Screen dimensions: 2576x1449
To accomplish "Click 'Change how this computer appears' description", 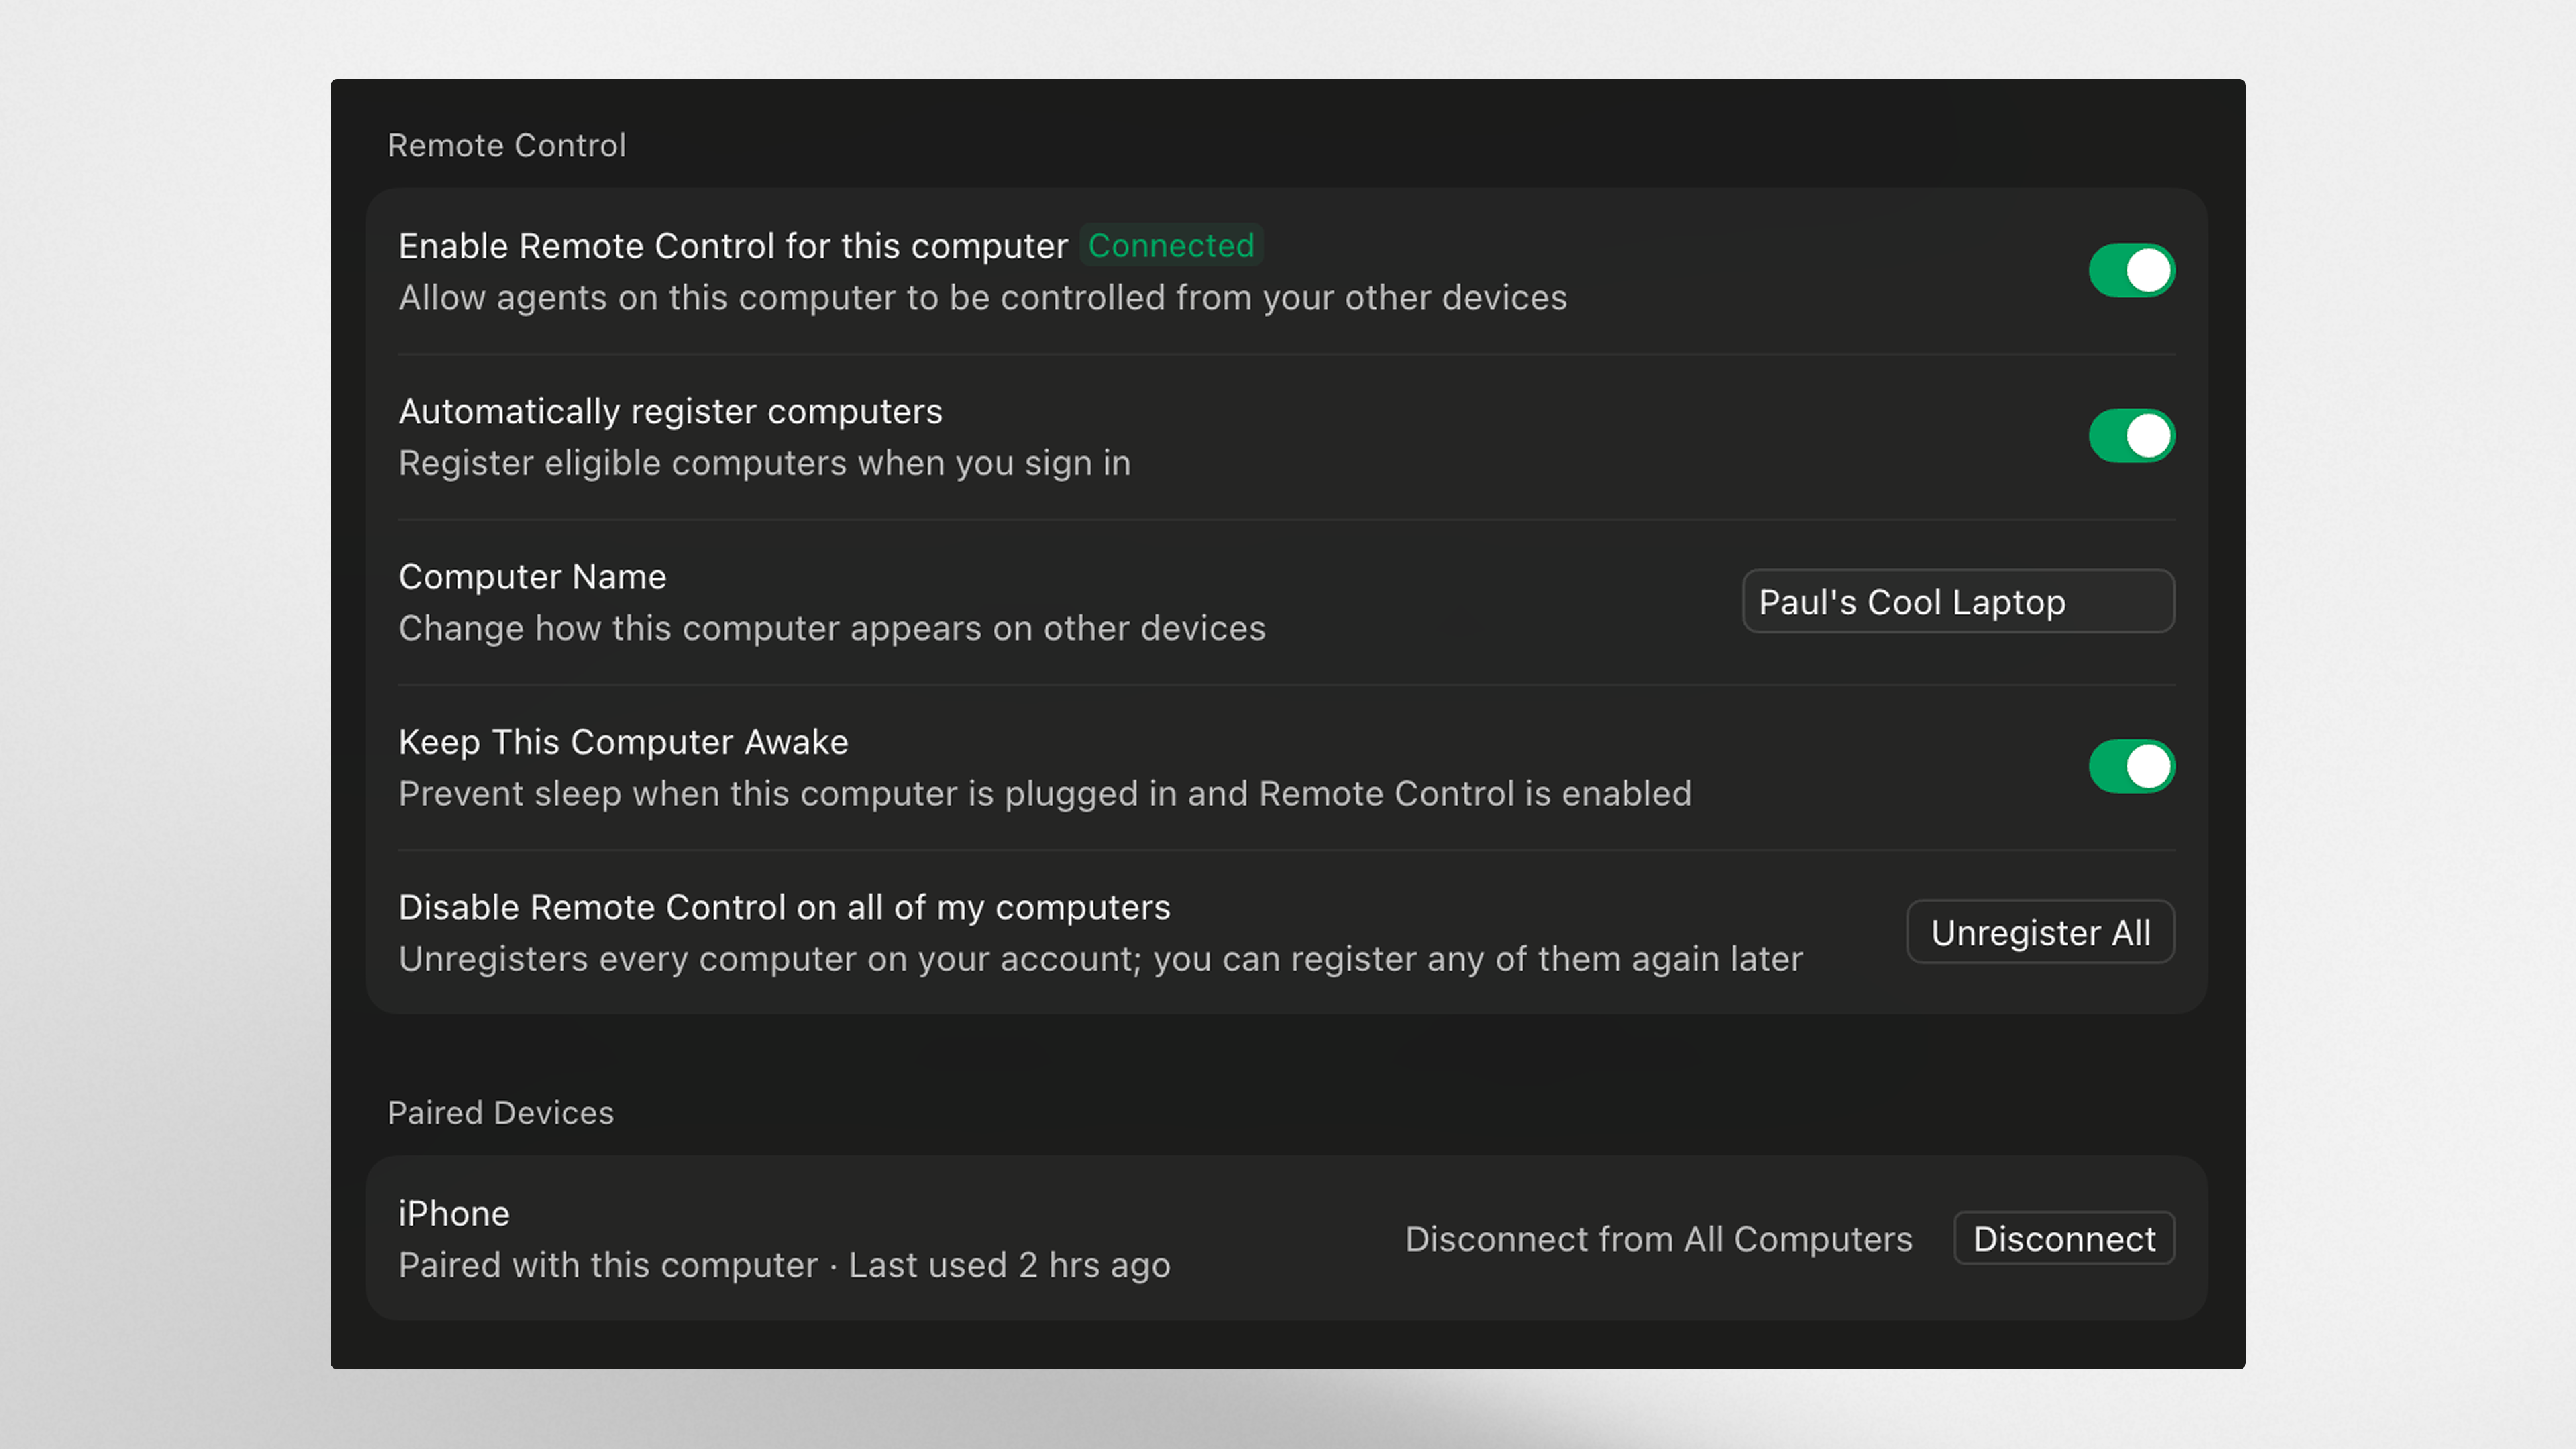I will (690, 628).
